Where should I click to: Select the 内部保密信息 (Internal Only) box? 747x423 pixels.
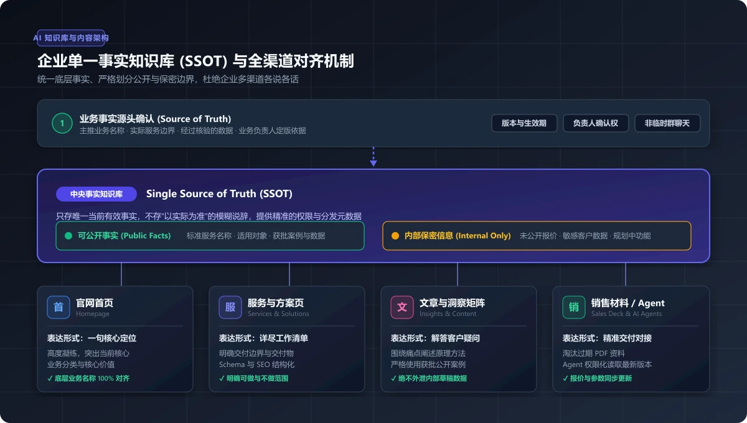coord(537,236)
